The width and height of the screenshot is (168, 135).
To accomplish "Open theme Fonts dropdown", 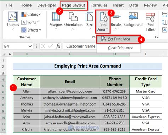I will (30, 22).
